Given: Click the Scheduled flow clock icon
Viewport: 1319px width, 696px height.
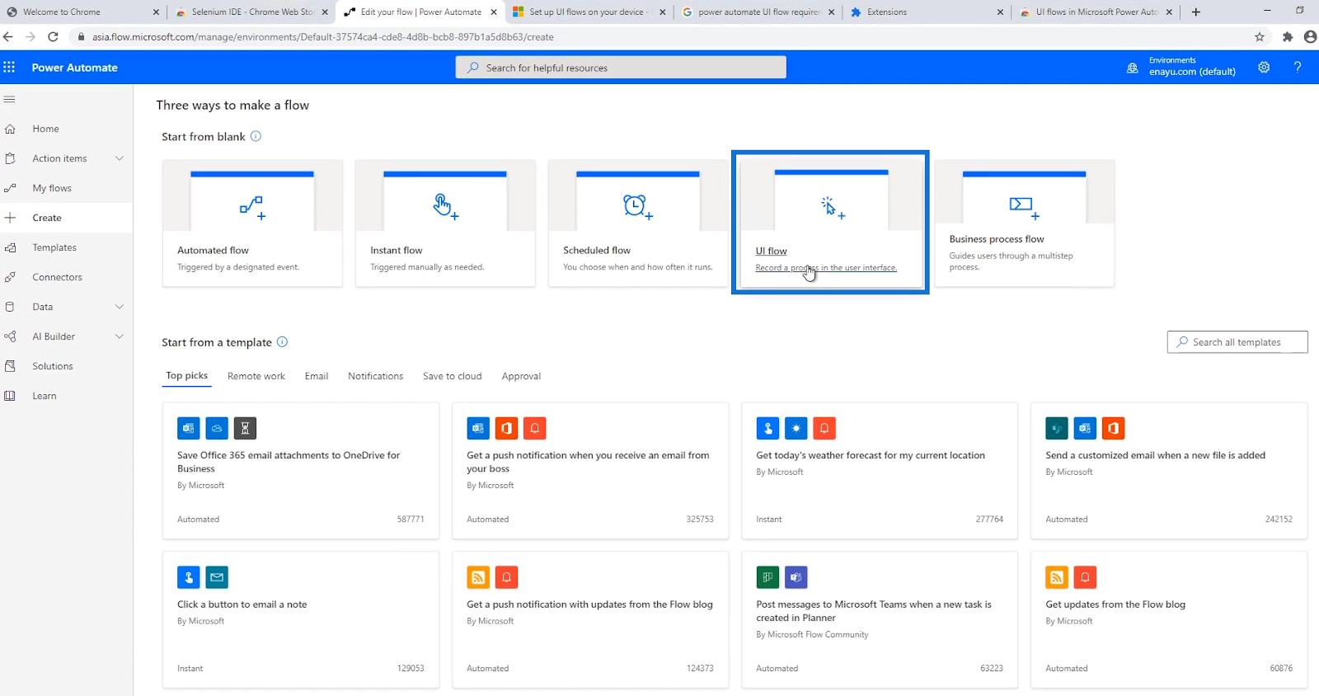Looking at the screenshot, I should (637, 206).
